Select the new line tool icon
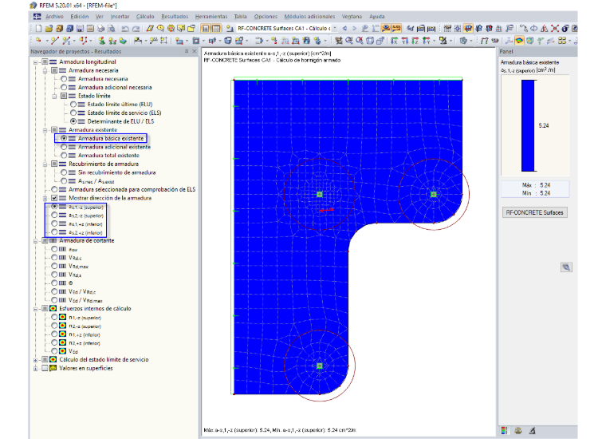The image size is (606, 439). (54, 40)
